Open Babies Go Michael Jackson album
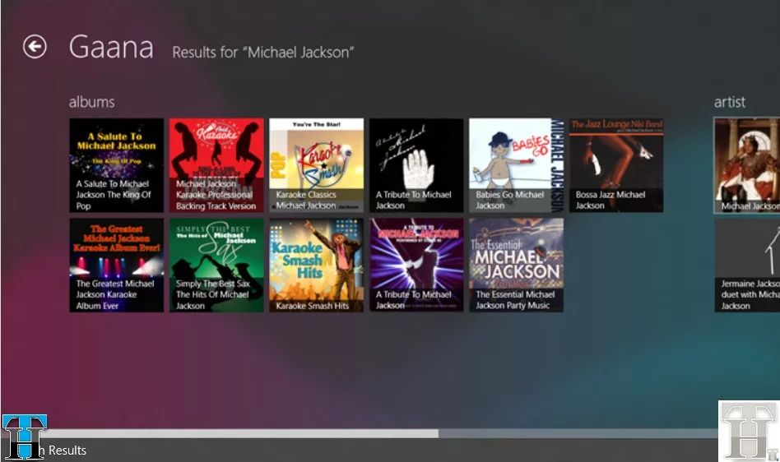Screen dimensions: 780x462 517,165
